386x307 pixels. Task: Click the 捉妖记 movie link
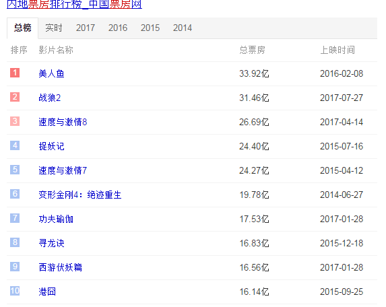pyautogui.click(x=51, y=146)
